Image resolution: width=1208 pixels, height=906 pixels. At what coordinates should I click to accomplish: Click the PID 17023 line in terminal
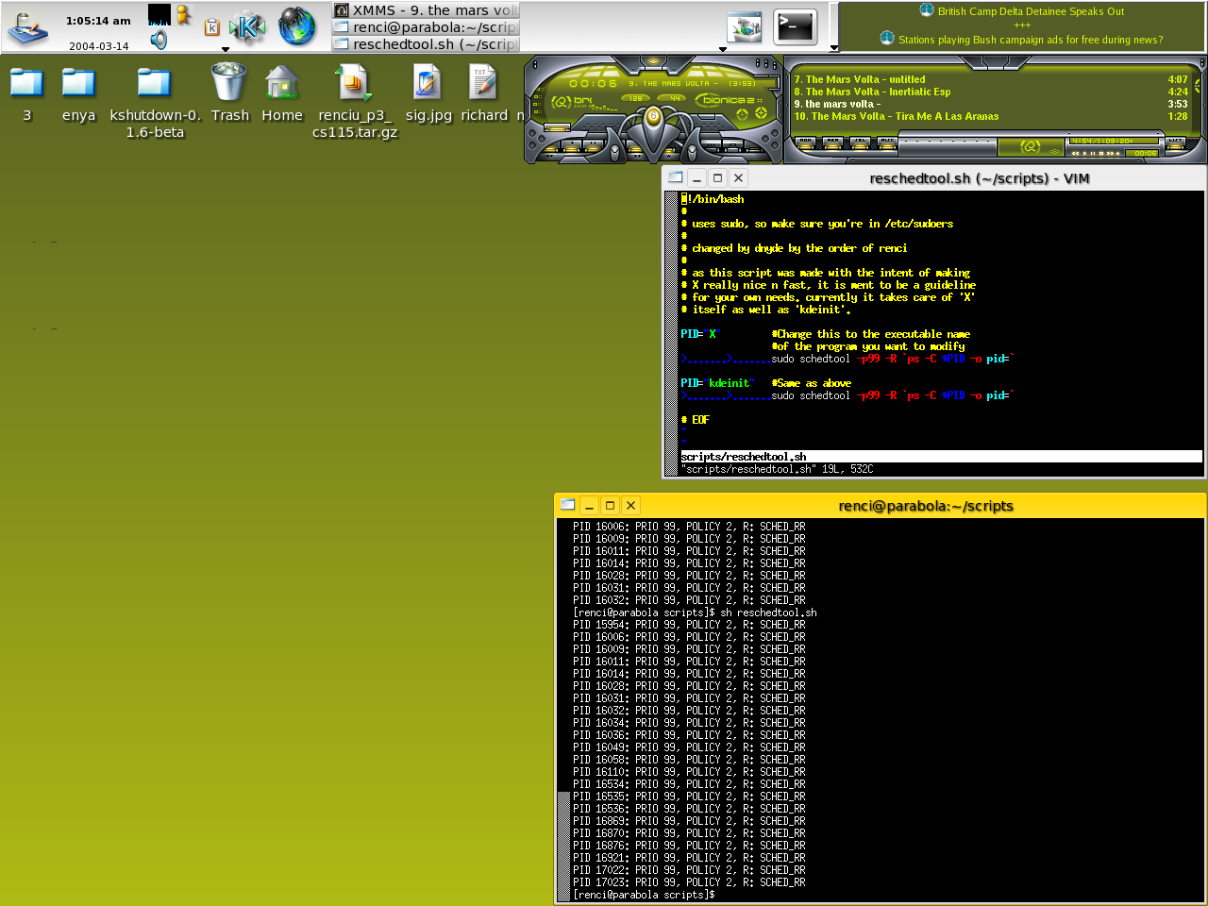pyautogui.click(x=689, y=882)
